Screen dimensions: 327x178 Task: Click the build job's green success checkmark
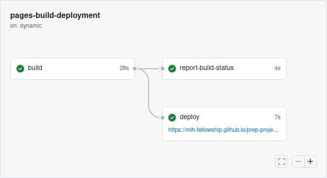[20, 69]
